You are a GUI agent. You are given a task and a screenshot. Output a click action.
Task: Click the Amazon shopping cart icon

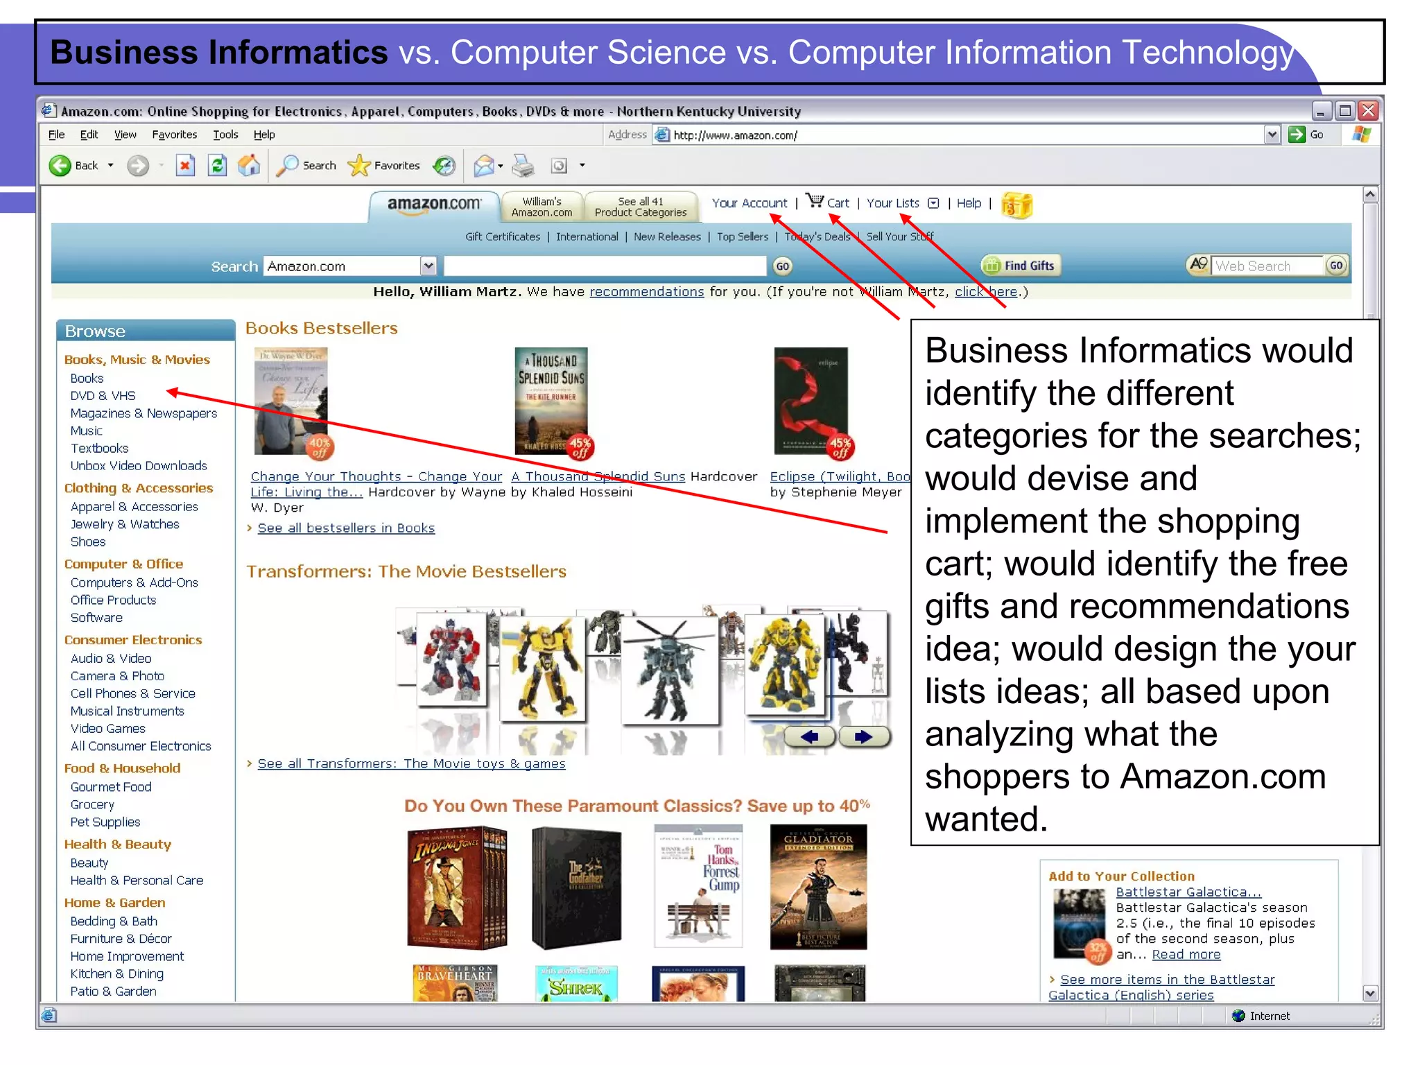pos(815,201)
